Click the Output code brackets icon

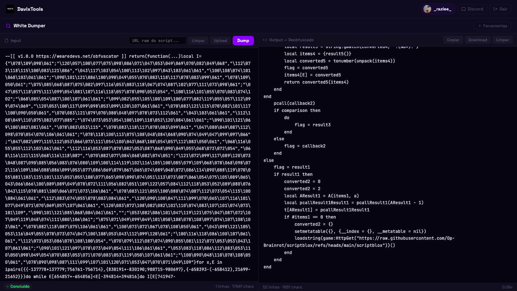(265, 40)
